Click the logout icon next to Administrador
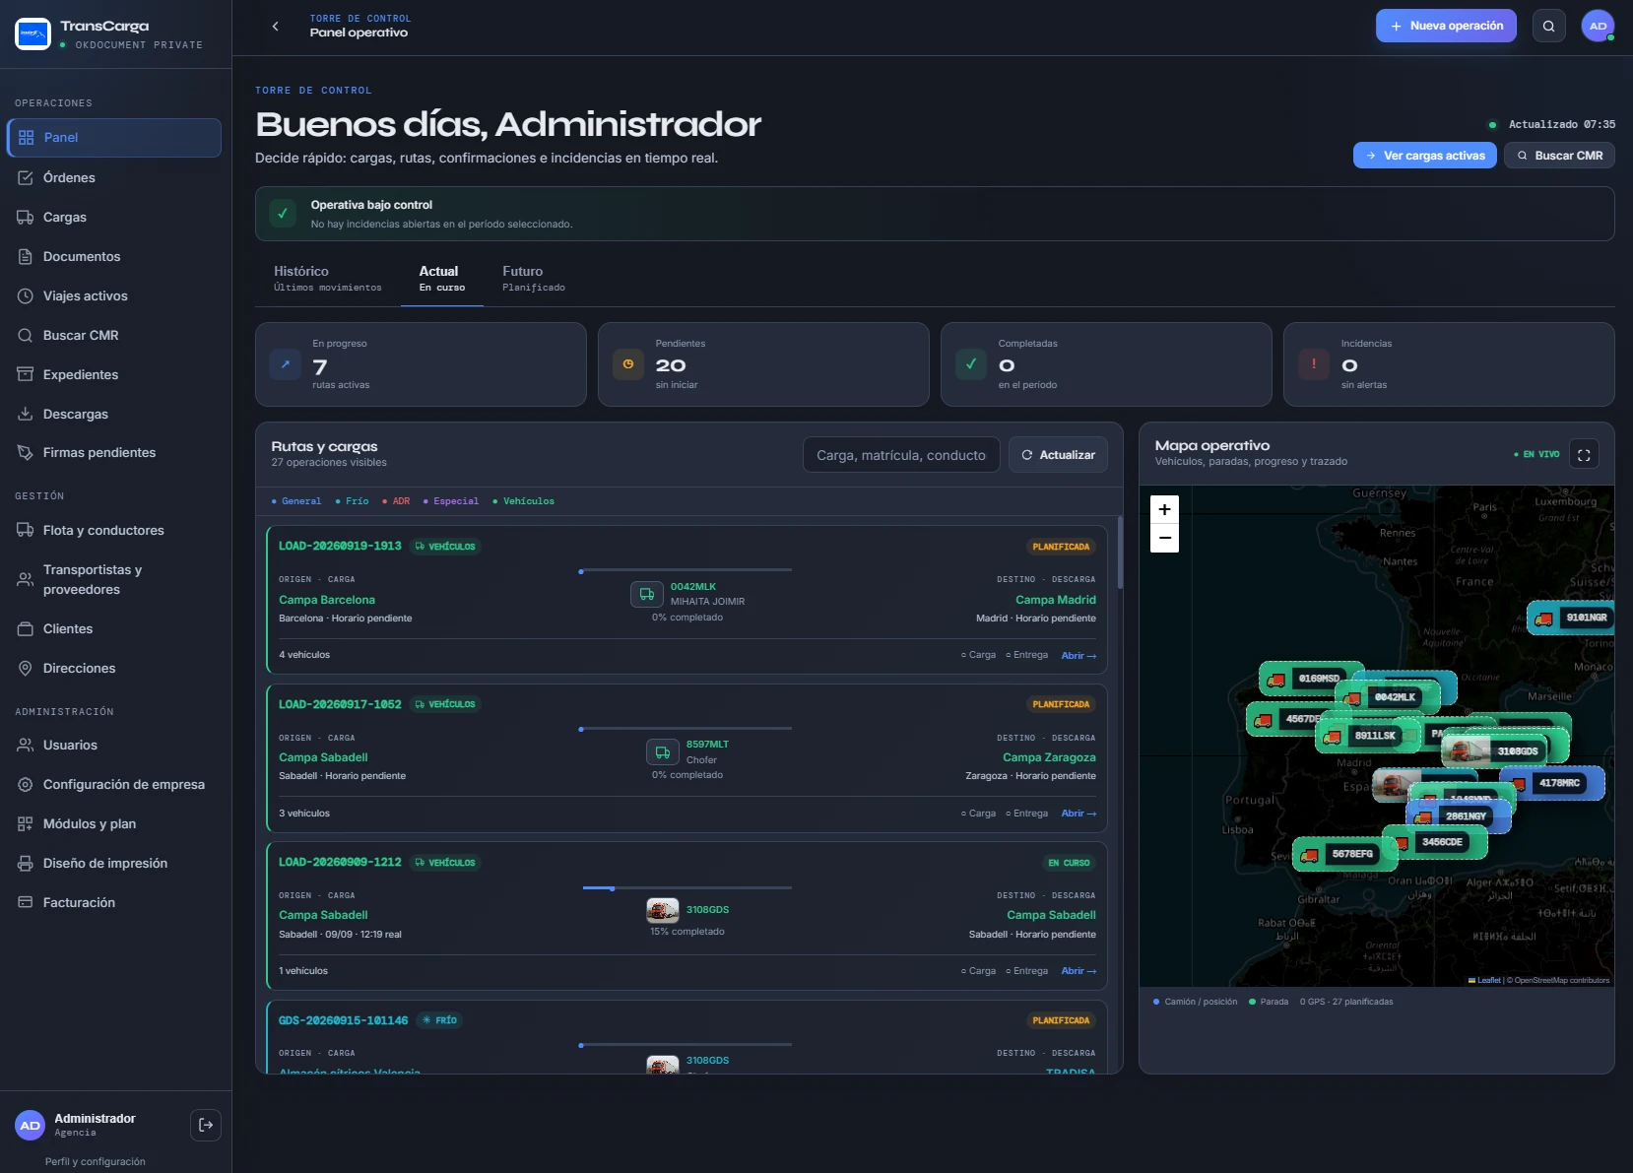The height and width of the screenshot is (1173, 1633). [206, 1125]
